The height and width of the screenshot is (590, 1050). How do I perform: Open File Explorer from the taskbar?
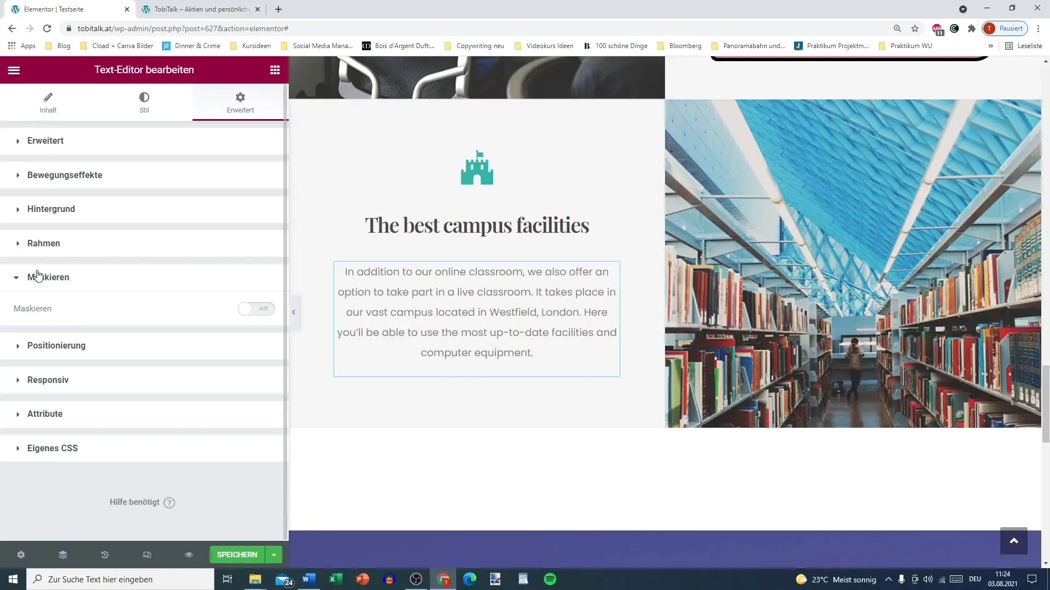tap(255, 579)
